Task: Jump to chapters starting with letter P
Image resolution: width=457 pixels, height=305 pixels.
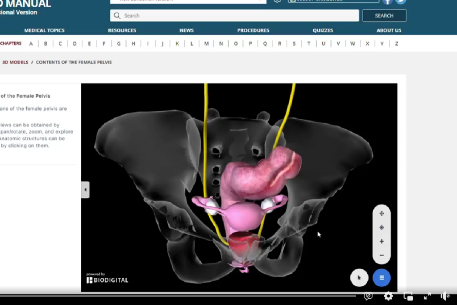Action: 250,44
